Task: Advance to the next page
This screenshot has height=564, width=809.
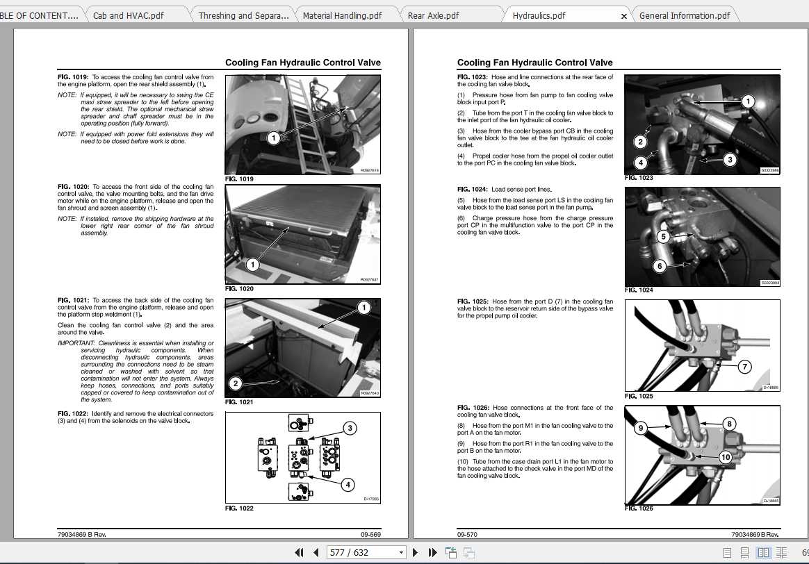Action: click(415, 552)
